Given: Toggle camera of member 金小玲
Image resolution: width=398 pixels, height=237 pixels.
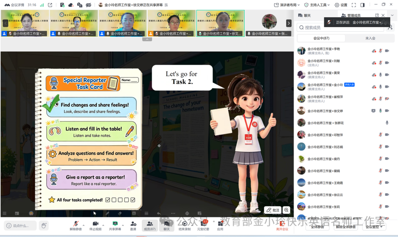Looking at the screenshot, I should click(x=387, y=87).
